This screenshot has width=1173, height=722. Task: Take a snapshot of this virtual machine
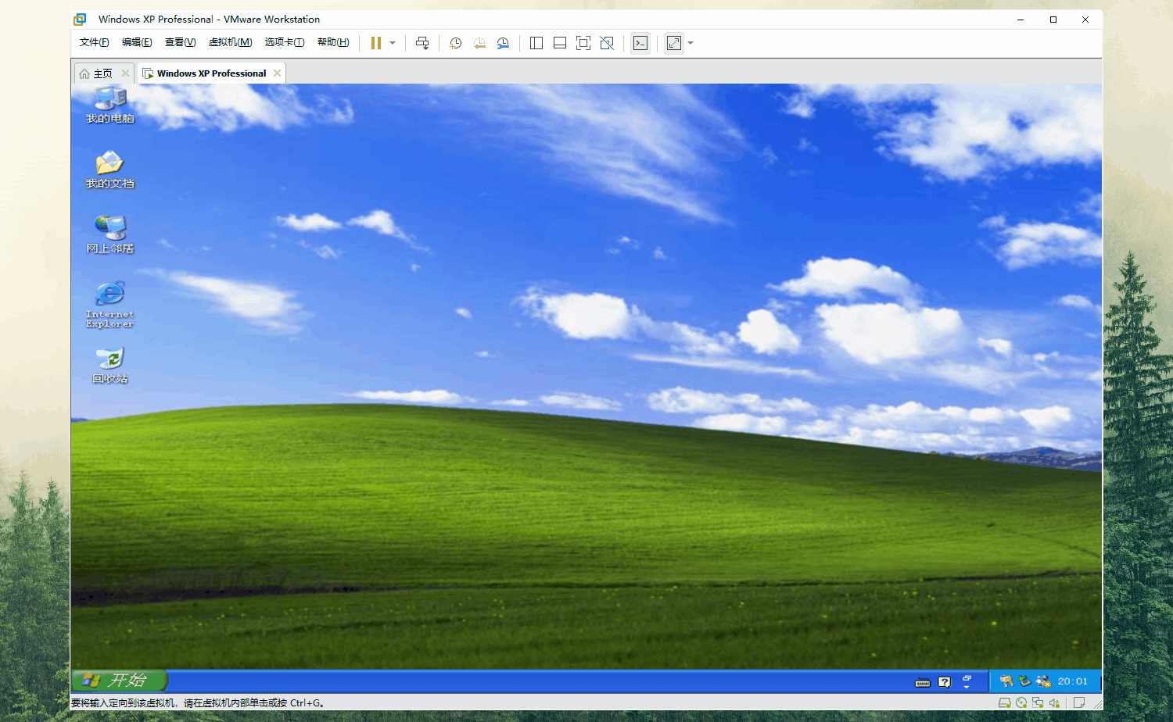[x=456, y=43]
